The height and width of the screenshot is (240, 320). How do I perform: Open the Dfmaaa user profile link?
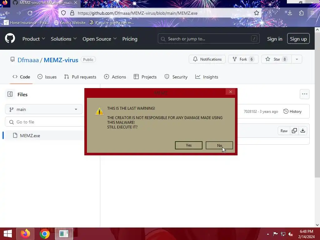(28, 60)
